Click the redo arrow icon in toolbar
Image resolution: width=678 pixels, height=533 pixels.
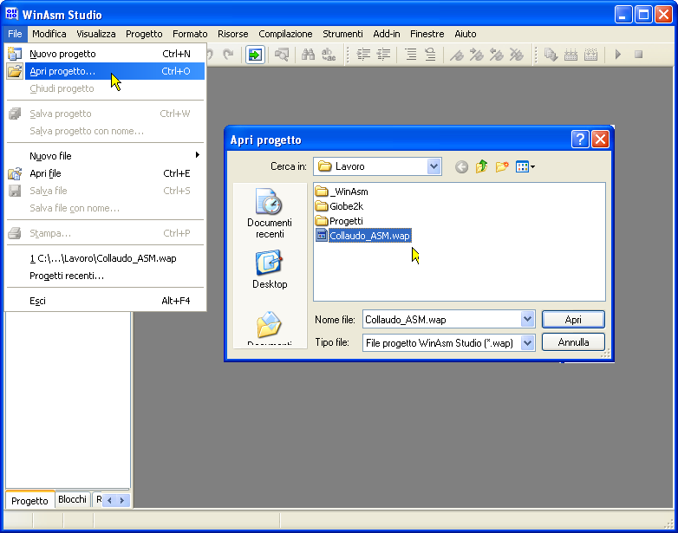click(228, 55)
